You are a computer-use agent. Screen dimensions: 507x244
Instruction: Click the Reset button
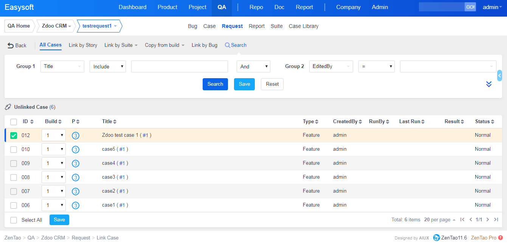tap(272, 84)
